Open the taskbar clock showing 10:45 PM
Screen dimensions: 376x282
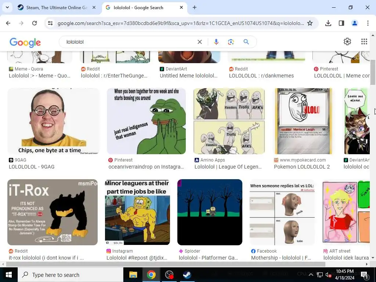[x=344, y=275]
